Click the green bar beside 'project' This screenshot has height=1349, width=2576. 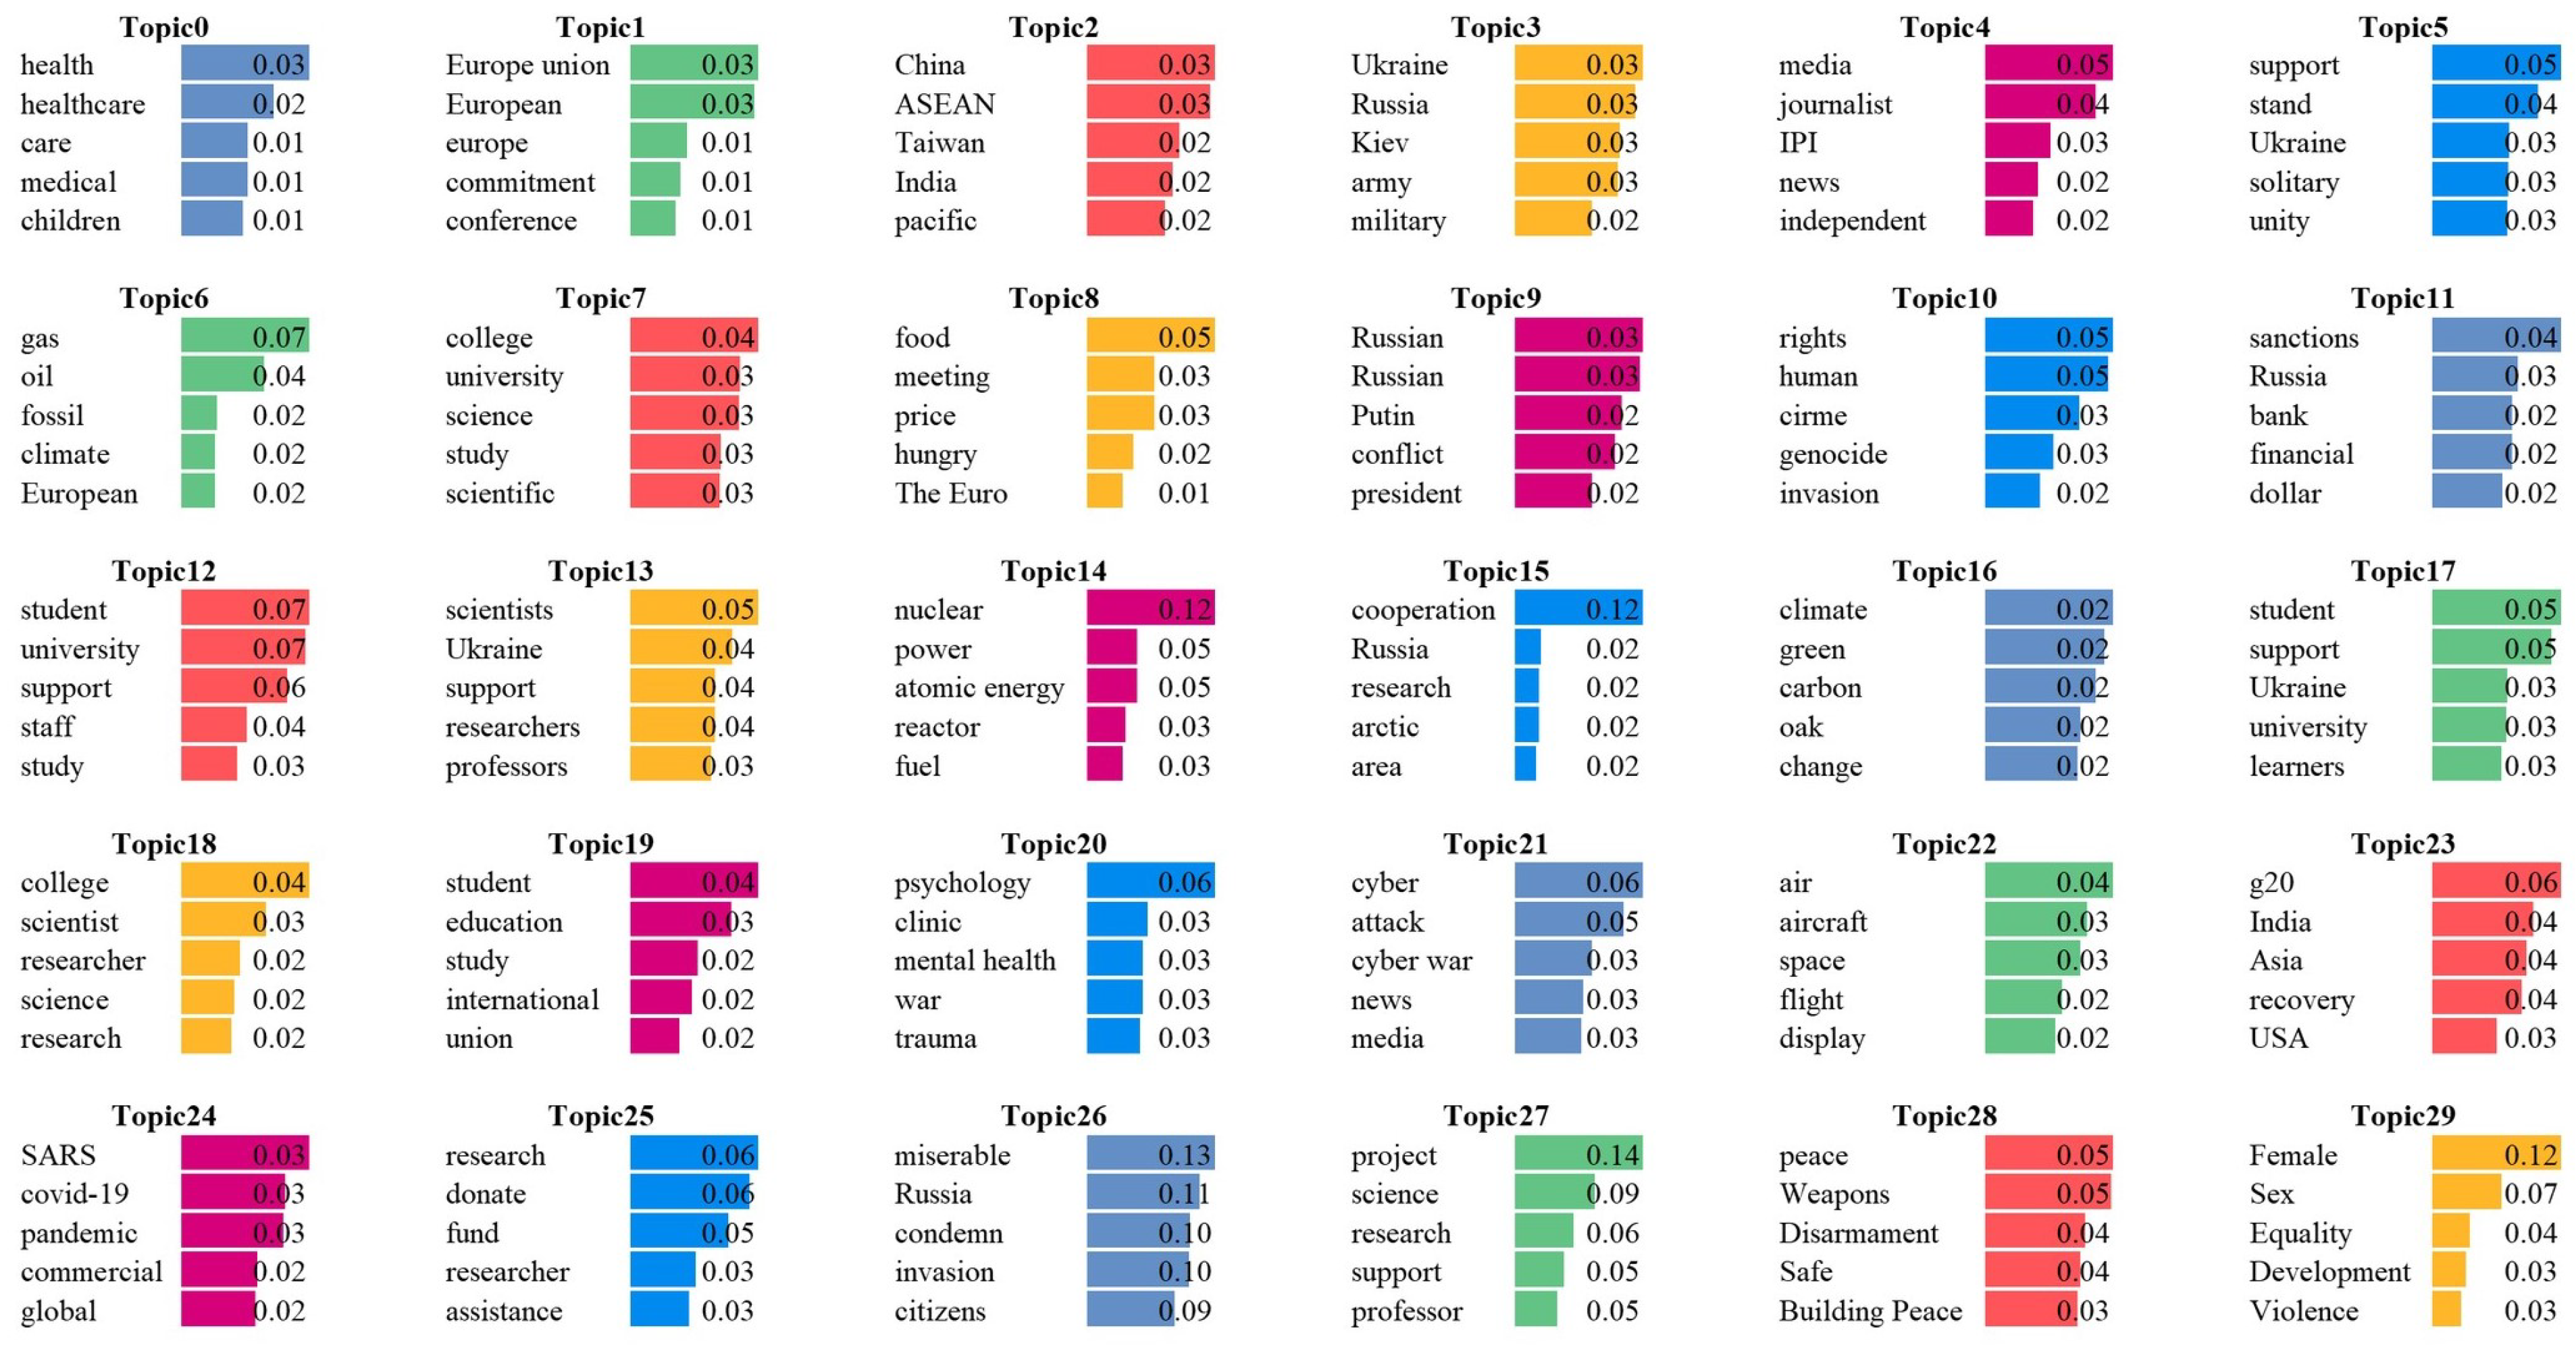point(1577,1155)
